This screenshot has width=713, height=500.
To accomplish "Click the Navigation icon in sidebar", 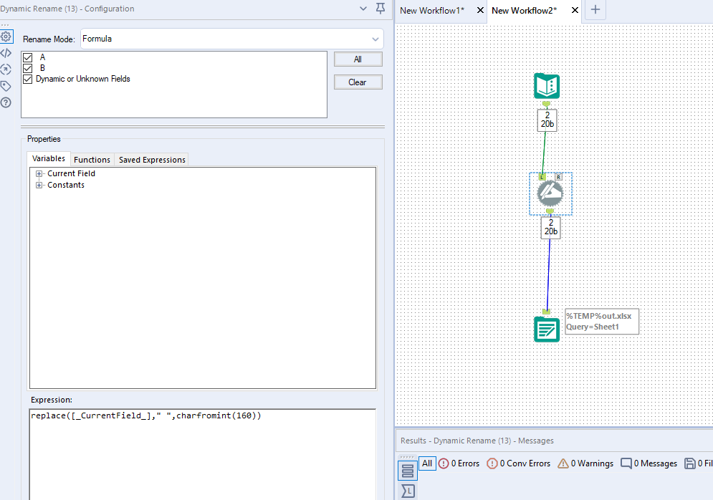I will coord(6,69).
